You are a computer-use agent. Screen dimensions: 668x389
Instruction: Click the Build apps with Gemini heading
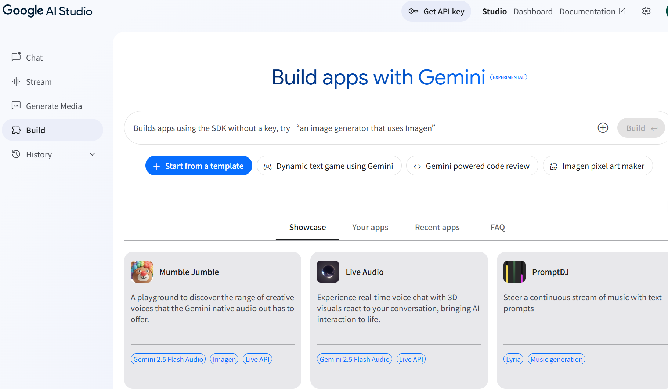pos(379,77)
